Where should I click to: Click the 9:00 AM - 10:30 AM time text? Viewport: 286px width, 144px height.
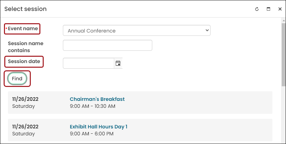[92, 106]
